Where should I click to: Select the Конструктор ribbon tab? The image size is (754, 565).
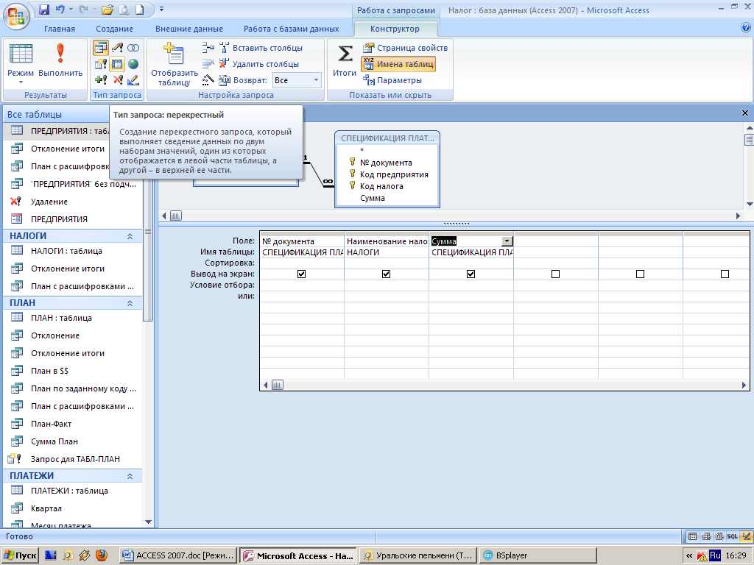tap(395, 29)
